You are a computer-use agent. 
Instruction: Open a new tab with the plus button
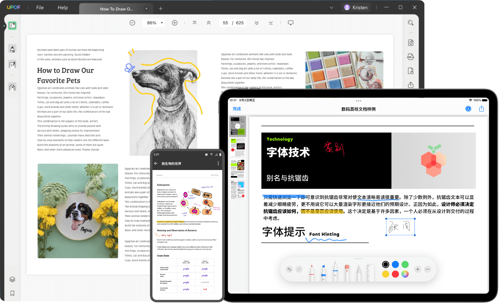click(x=161, y=8)
